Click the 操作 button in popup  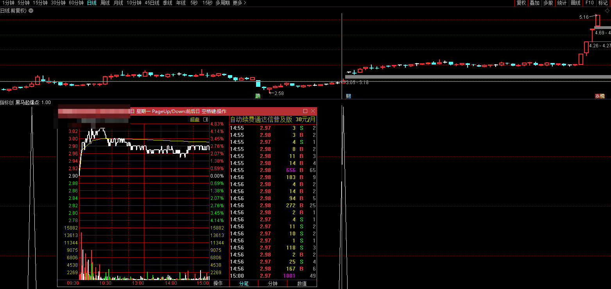coord(218,284)
